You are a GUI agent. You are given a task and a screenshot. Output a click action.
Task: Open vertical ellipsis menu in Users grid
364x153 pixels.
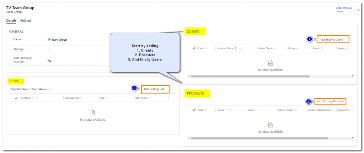click(172, 89)
